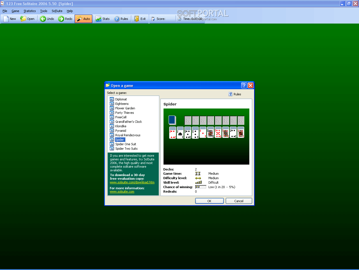Open the Stats chart icon
The height and width of the screenshot is (270, 359).
tap(98, 19)
